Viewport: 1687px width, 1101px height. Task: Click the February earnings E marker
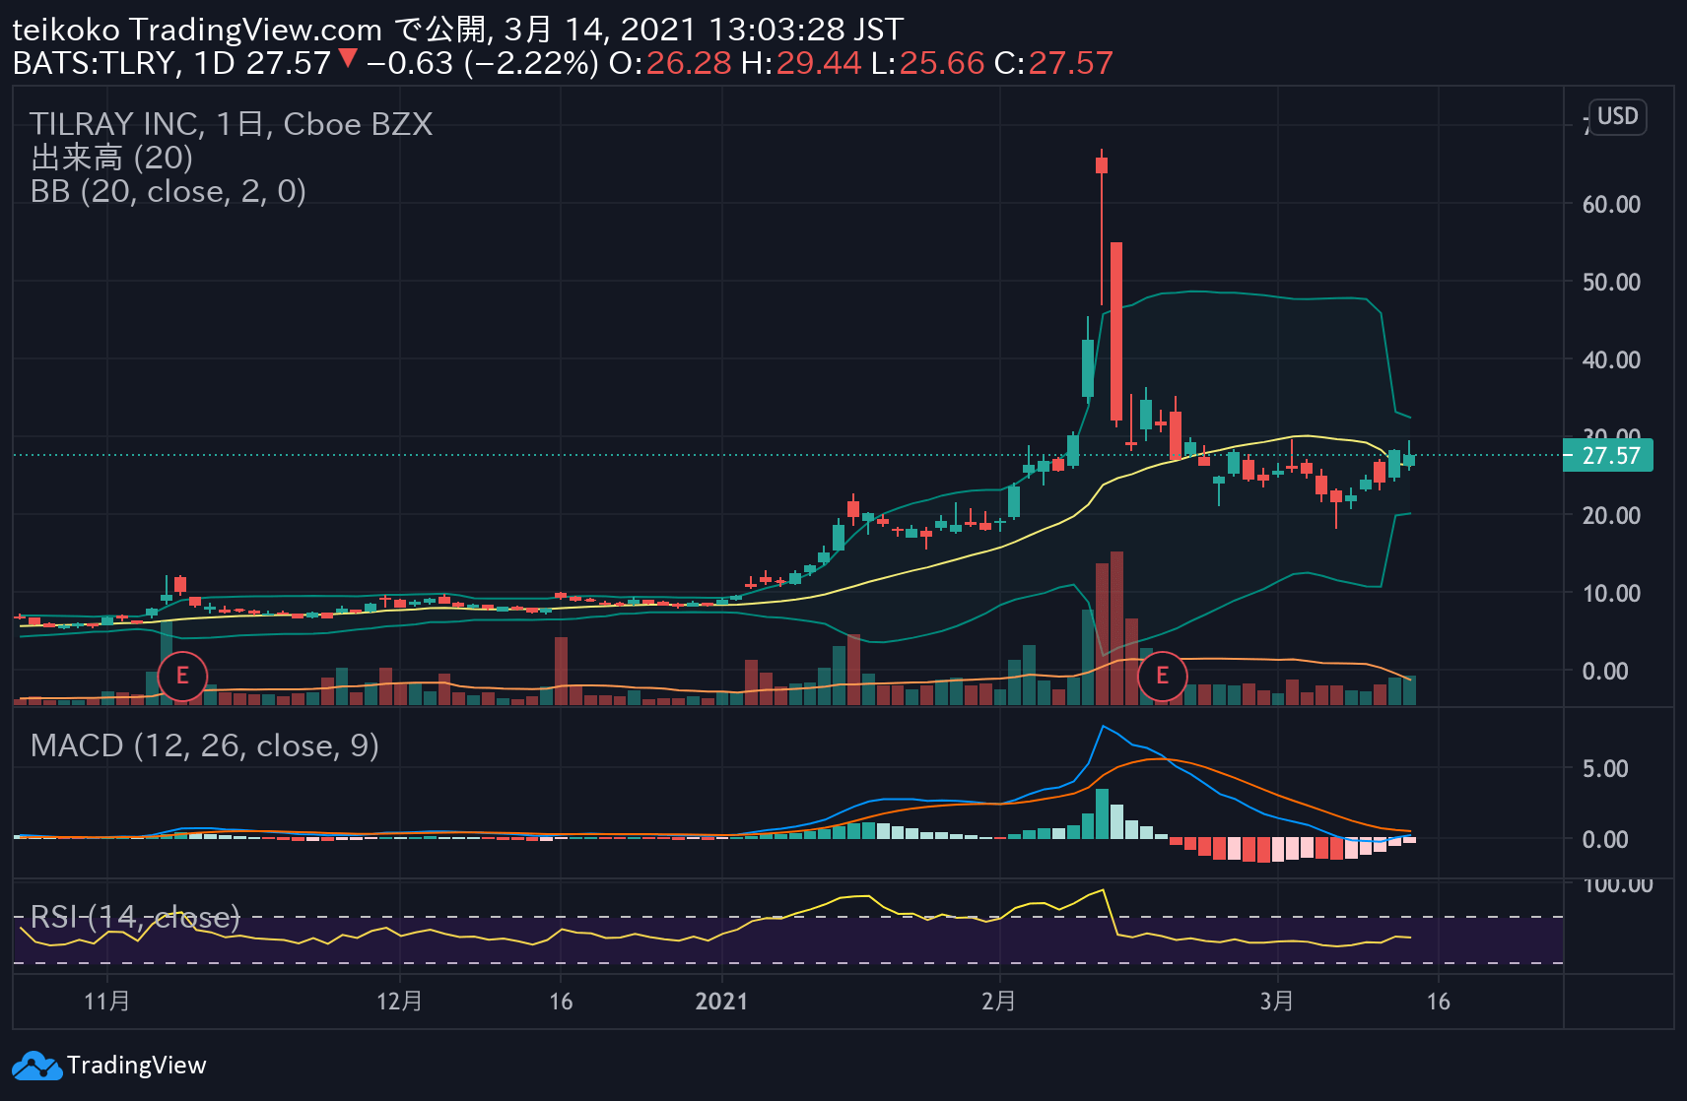1163,677
